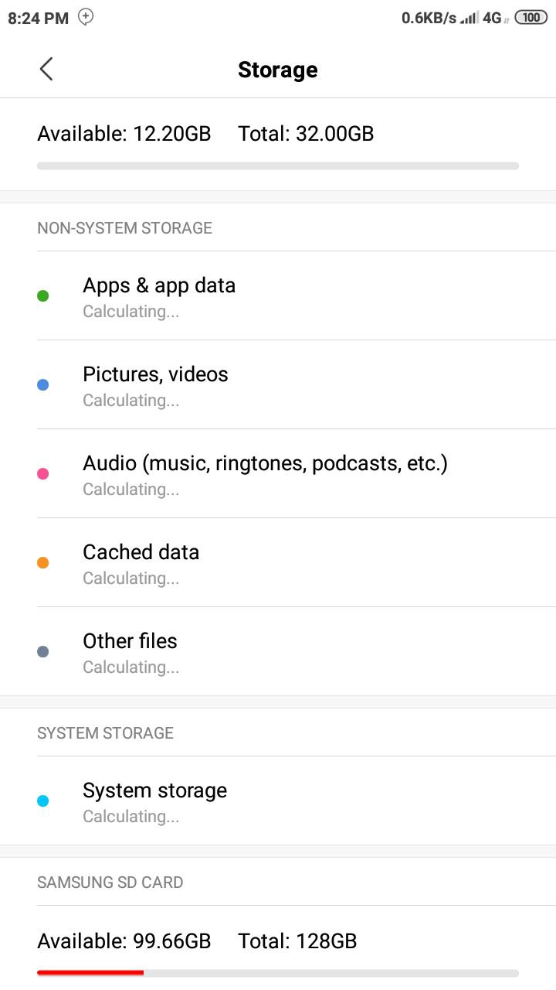
Task: Open Apps & app data
Action: [278, 295]
